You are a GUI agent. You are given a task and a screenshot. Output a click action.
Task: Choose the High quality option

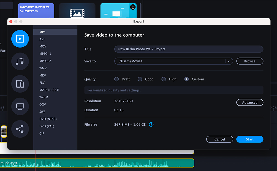(x=164, y=79)
